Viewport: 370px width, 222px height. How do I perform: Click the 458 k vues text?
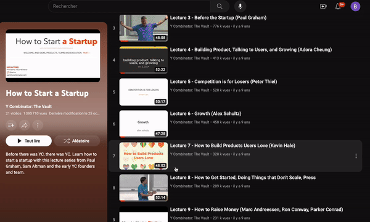221,122
